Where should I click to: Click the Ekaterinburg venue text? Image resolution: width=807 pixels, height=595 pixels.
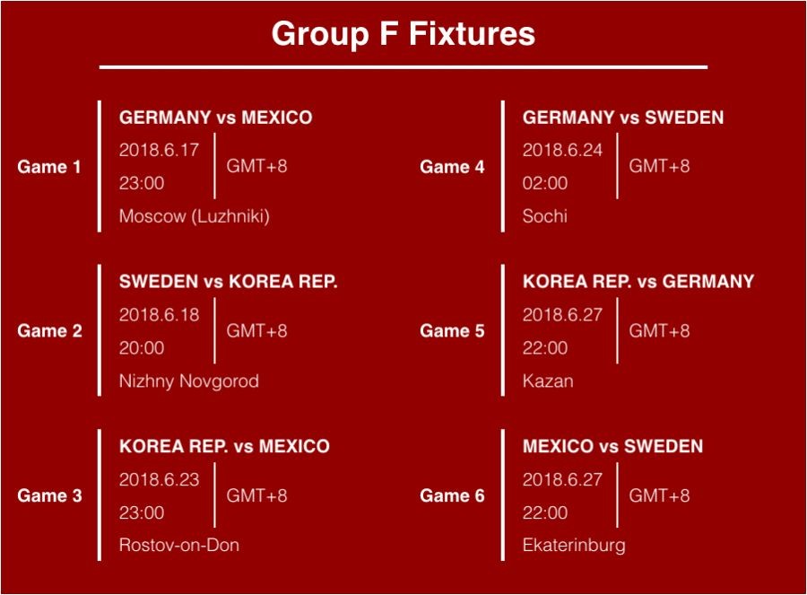(x=574, y=546)
